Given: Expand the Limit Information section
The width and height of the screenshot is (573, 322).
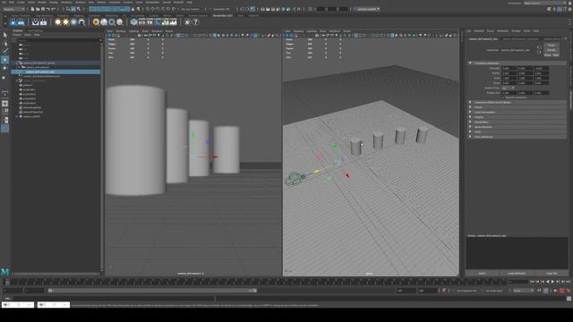Looking at the screenshot, I should pyautogui.click(x=517, y=113).
